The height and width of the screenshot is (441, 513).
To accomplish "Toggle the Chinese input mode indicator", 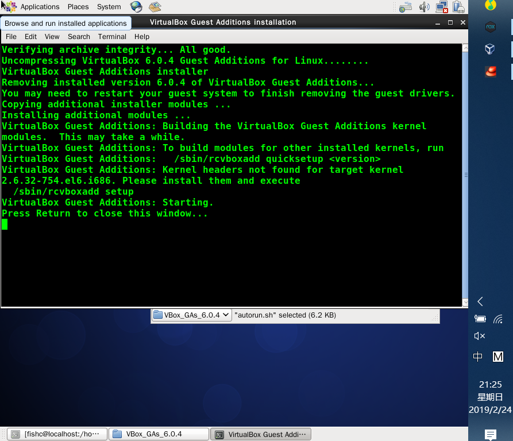I will pyautogui.click(x=477, y=357).
